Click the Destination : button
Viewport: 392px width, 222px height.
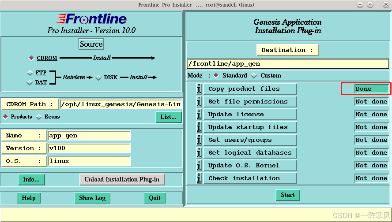click(287, 50)
